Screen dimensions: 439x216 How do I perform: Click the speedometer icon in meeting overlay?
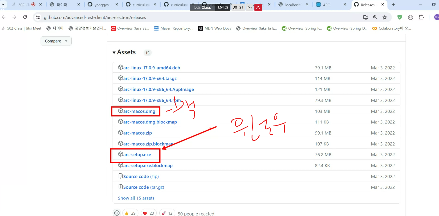pos(249,7)
